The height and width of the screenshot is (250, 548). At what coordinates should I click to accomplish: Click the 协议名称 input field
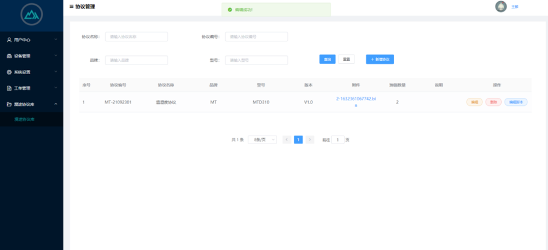pos(136,36)
